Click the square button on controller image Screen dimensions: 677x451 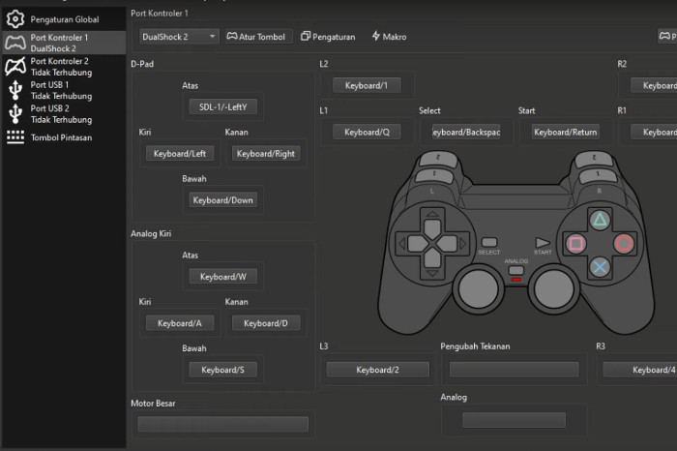576,244
